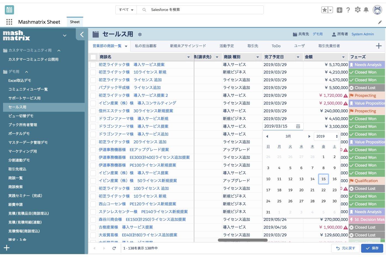Switch to the 新規未アサインリード tab
386x257 pixels.
click(188, 46)
